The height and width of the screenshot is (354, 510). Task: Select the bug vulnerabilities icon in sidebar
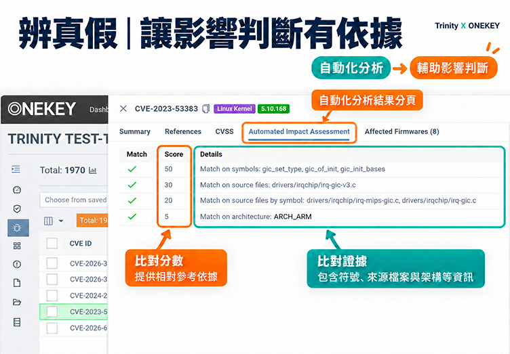[18, 228]
